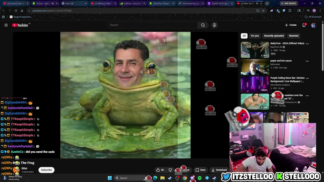Image resolution: width=324 pixels, height=182 pixels.
Task: Select the For you filter chip
Action: coord(255,36)
